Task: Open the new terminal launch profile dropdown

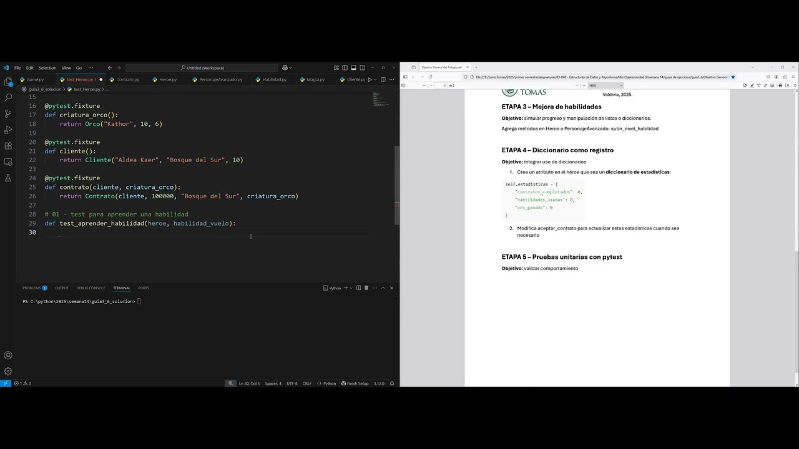Action: coord(351,288)
